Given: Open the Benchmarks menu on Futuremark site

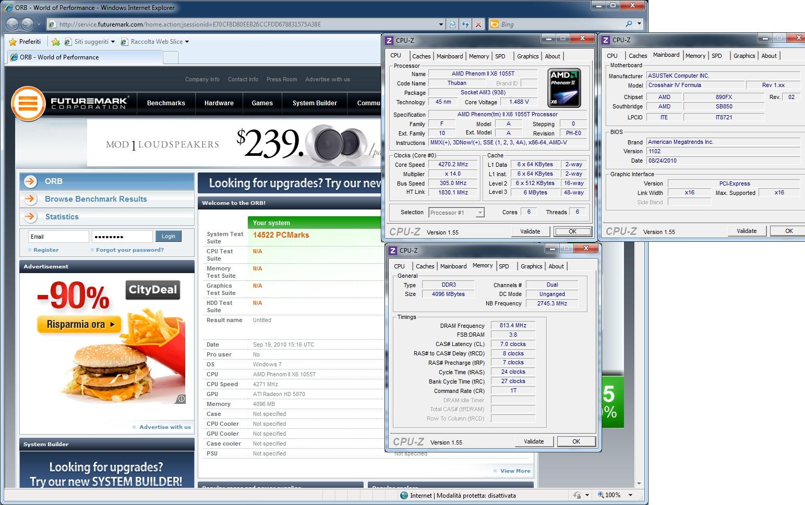Looking at the screenshot, I should pos(166,103).
